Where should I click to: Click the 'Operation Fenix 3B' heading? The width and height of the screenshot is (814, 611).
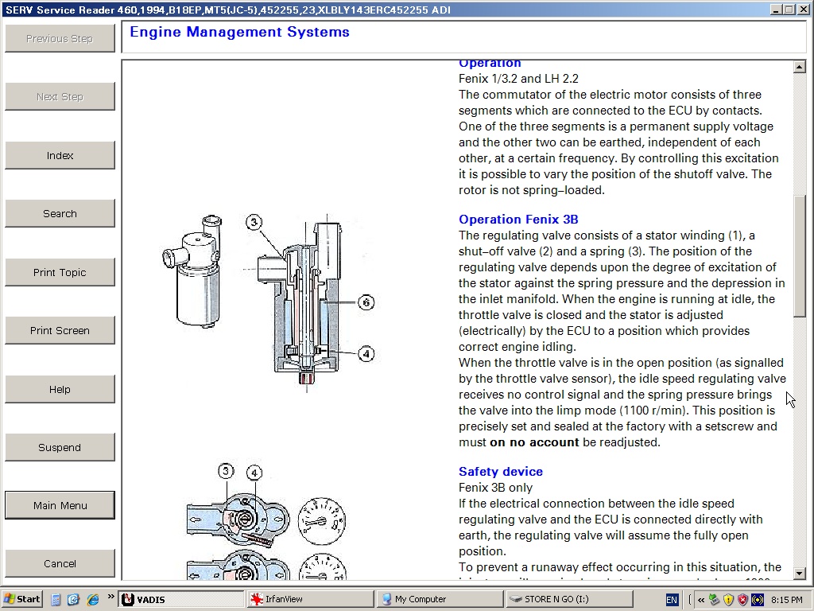coord(518,220)
